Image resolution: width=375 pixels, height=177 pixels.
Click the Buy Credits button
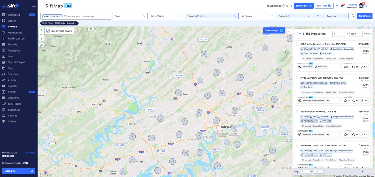point(304,6)
